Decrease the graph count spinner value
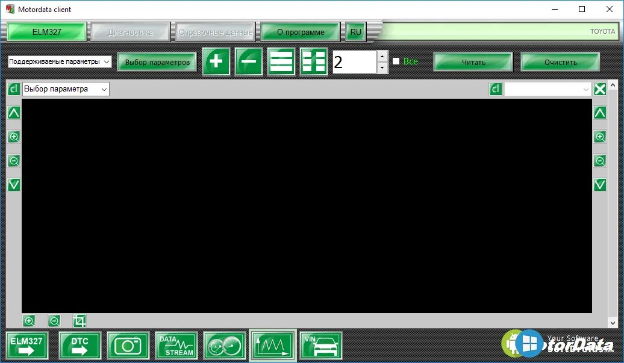 point(382,67)
